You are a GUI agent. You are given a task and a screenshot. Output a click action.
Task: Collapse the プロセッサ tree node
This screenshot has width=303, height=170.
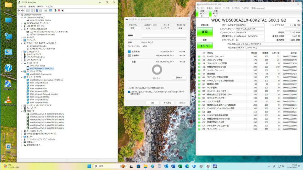(22, 111)
